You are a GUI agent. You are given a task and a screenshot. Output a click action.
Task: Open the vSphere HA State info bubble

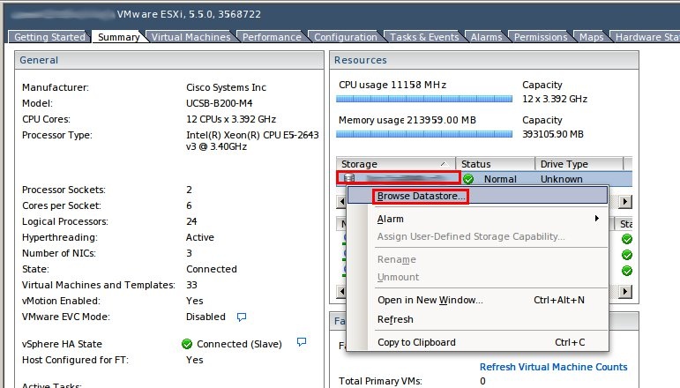302,342
